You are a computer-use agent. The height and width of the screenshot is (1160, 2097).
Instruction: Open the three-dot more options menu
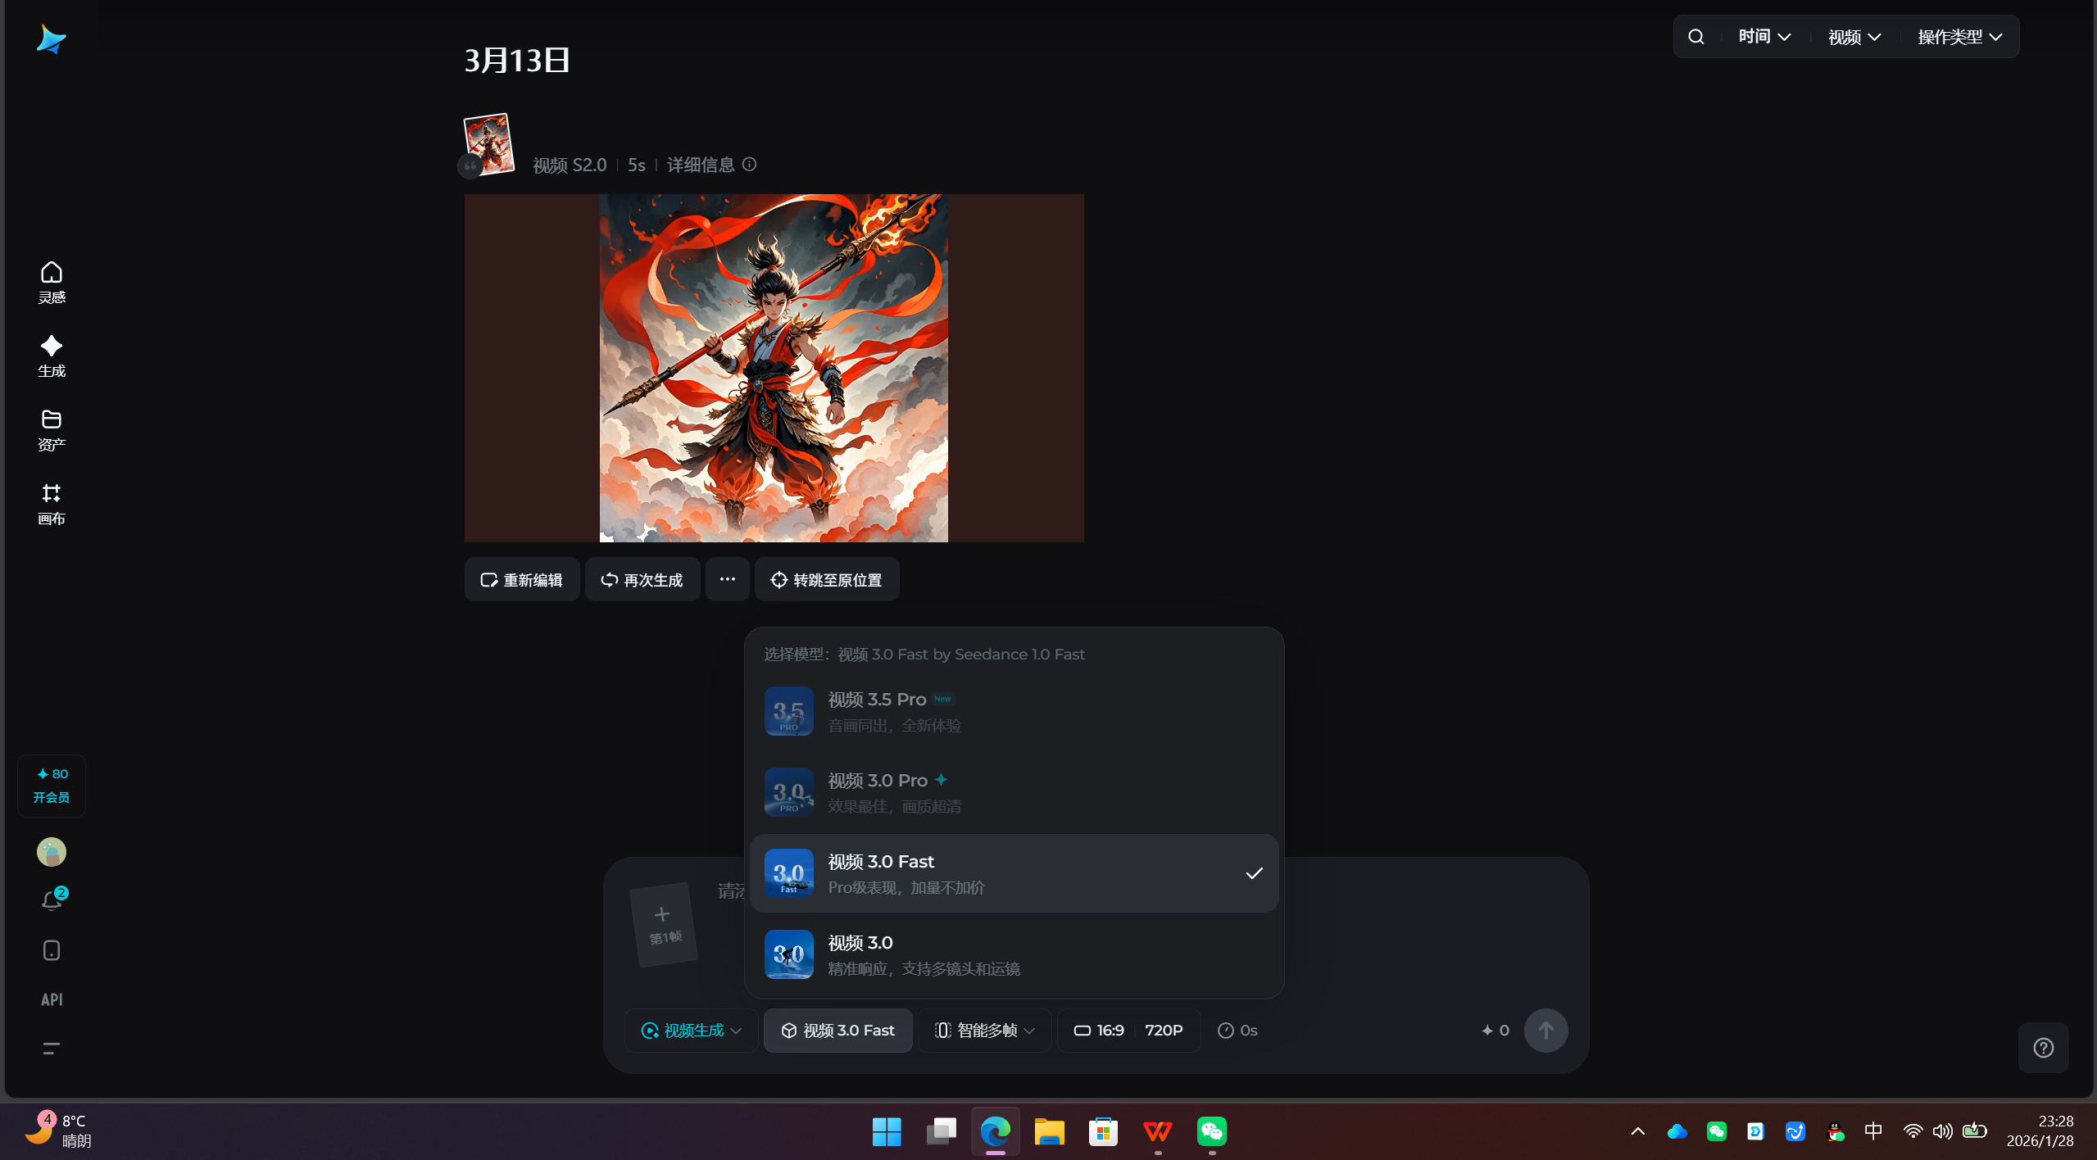click(x=727, y=579)
